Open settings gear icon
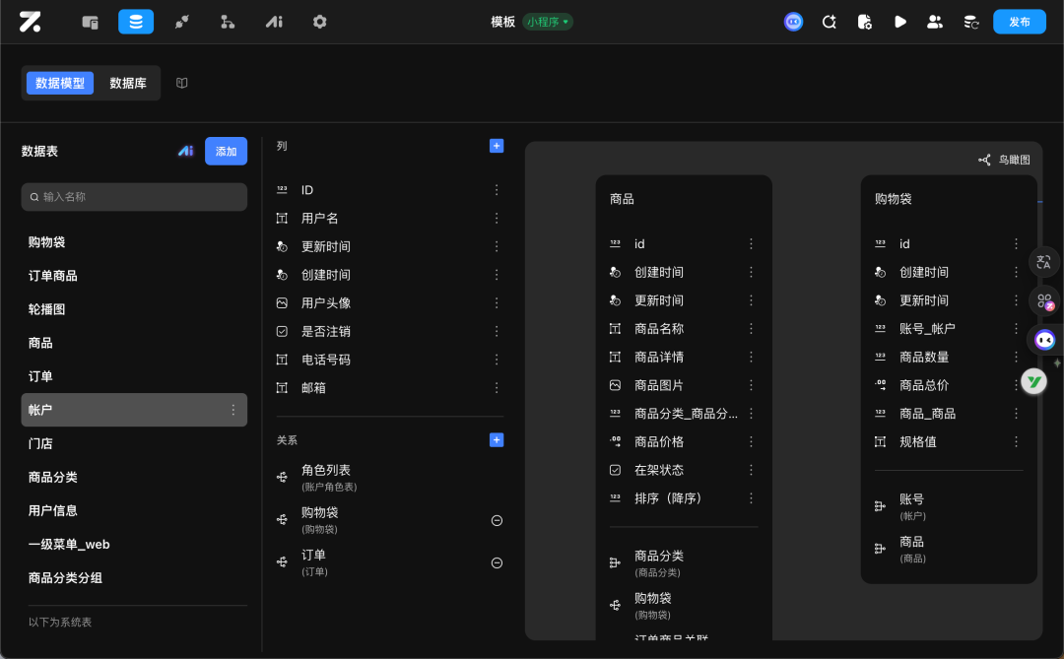Viewport: 1064px width, 659px height. coord(319,22)
